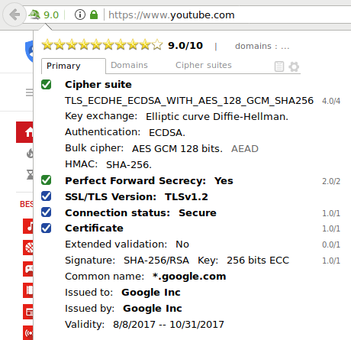The width and height of the screenshot is (351, 340).
Task: Toggle the SSL/TLS Version checkbox
Action: pos(47,196)
